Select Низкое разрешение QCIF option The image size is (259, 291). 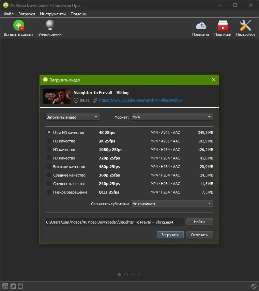click(49, 192)
